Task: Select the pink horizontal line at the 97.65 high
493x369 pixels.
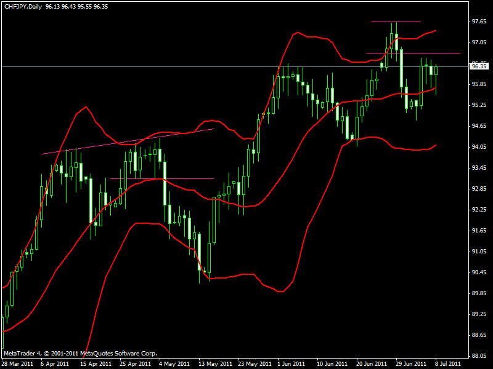Action: 396,22
